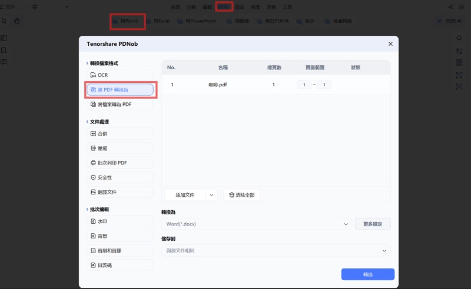
Task: Close the Tenorshare PDNob dialog
Action: [x=390, y=44]
